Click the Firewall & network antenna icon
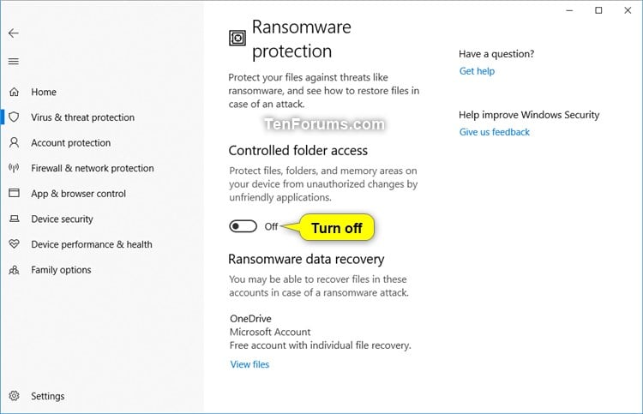This screenshot has width=643, height=414. pos(14,168)
